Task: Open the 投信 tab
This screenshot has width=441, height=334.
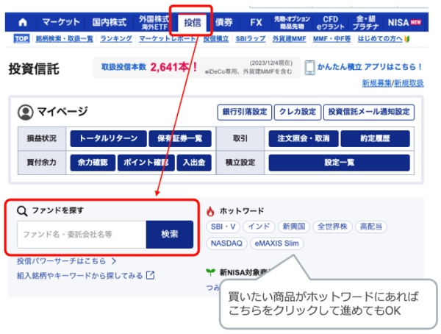Action: 192,22
